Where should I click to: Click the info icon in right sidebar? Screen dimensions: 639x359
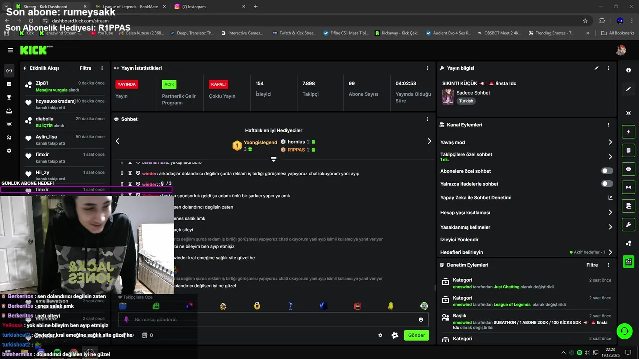pos(628,70)
